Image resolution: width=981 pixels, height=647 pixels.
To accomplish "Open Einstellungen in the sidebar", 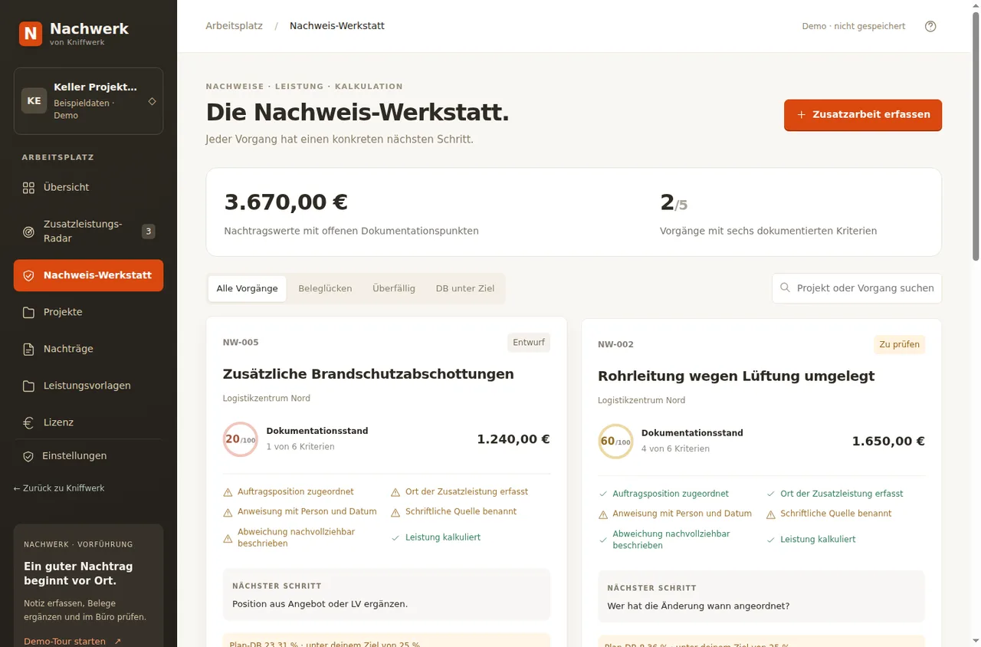I will [x=88, y=456].
